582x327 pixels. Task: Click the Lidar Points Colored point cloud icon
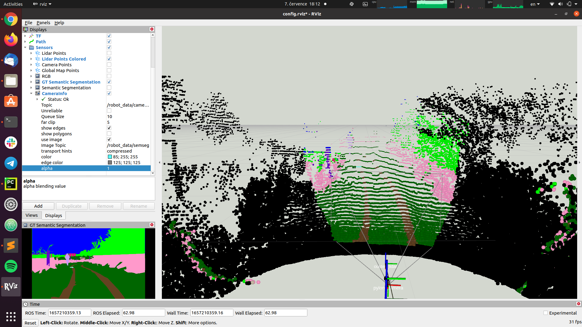[38, 59]
